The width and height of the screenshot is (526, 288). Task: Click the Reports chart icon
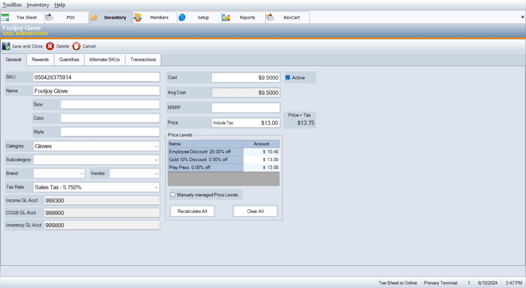pos(226,18)
